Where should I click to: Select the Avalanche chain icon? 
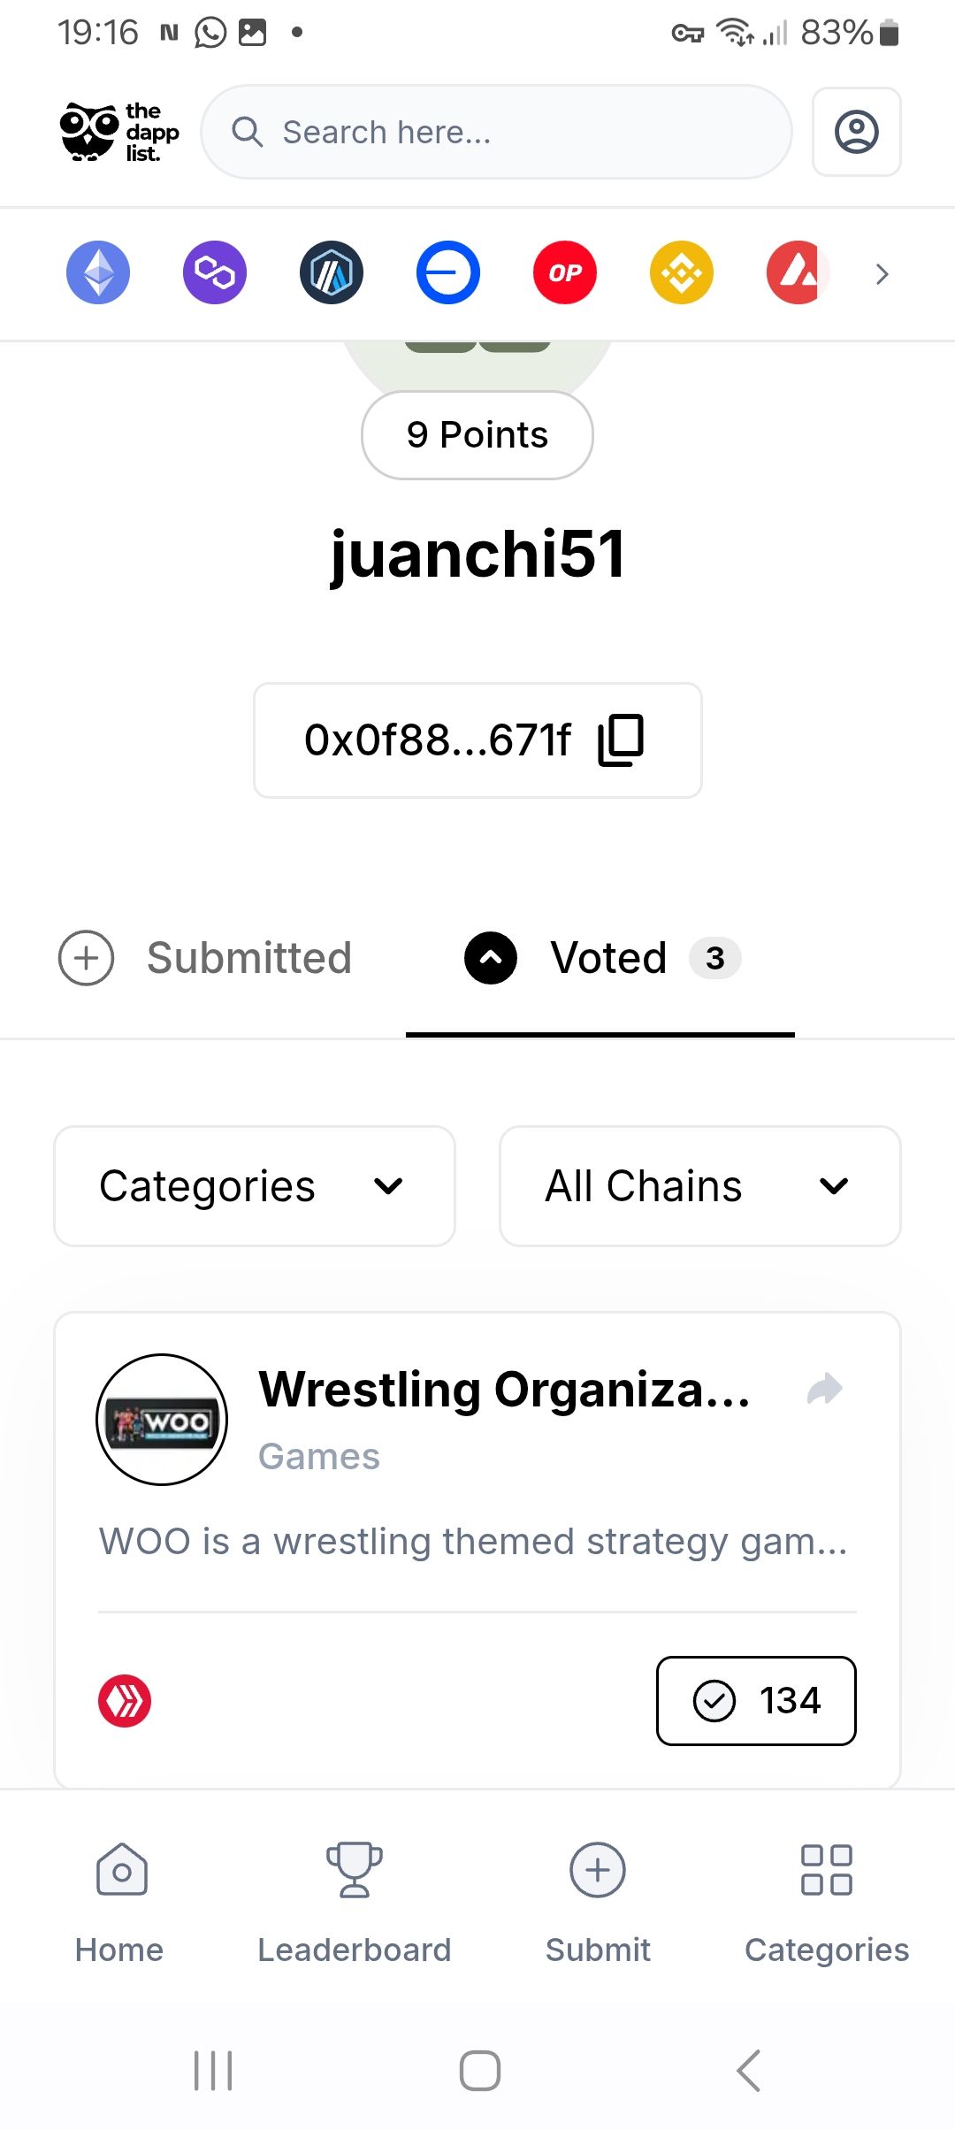(798, 272)
